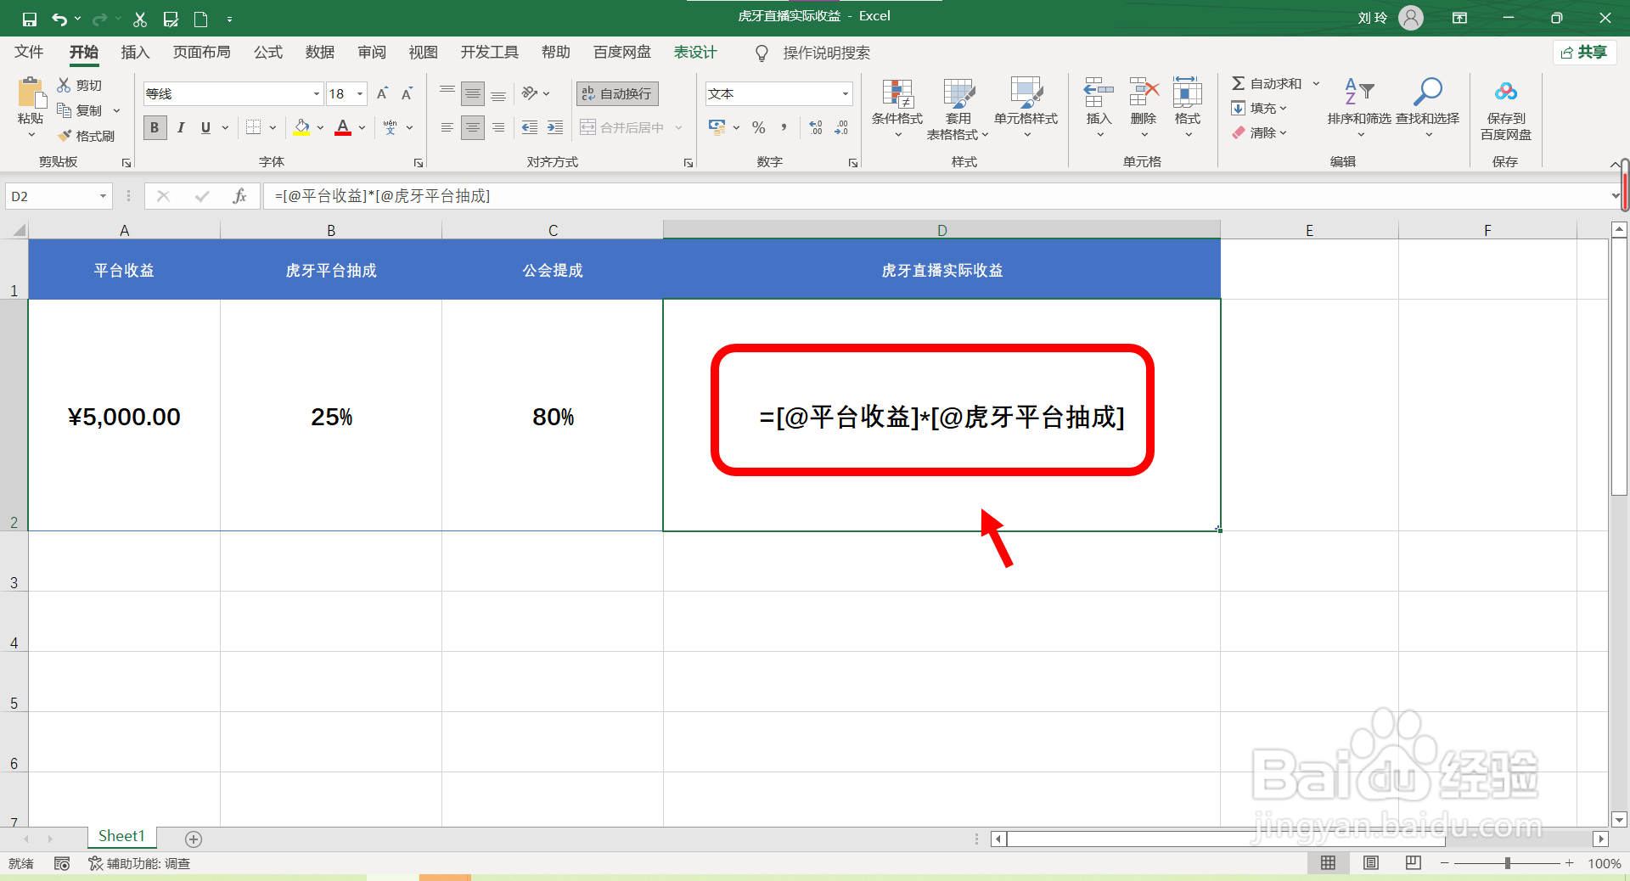Click the decrease decimal icon
This screenshot has height=881, width=1630.
click(x=841, y=127)
